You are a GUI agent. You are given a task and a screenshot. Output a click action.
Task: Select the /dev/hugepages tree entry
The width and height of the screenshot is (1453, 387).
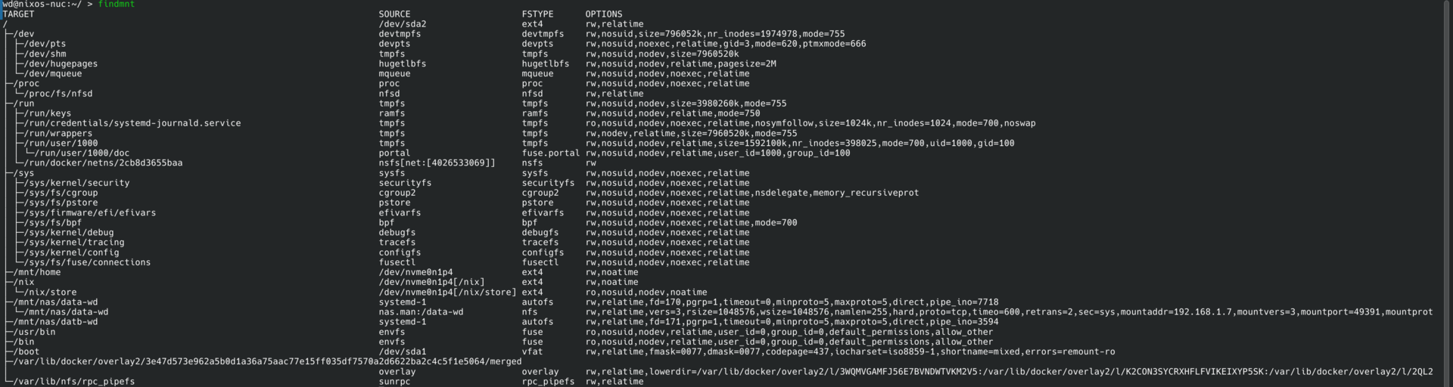click(61, 64)
